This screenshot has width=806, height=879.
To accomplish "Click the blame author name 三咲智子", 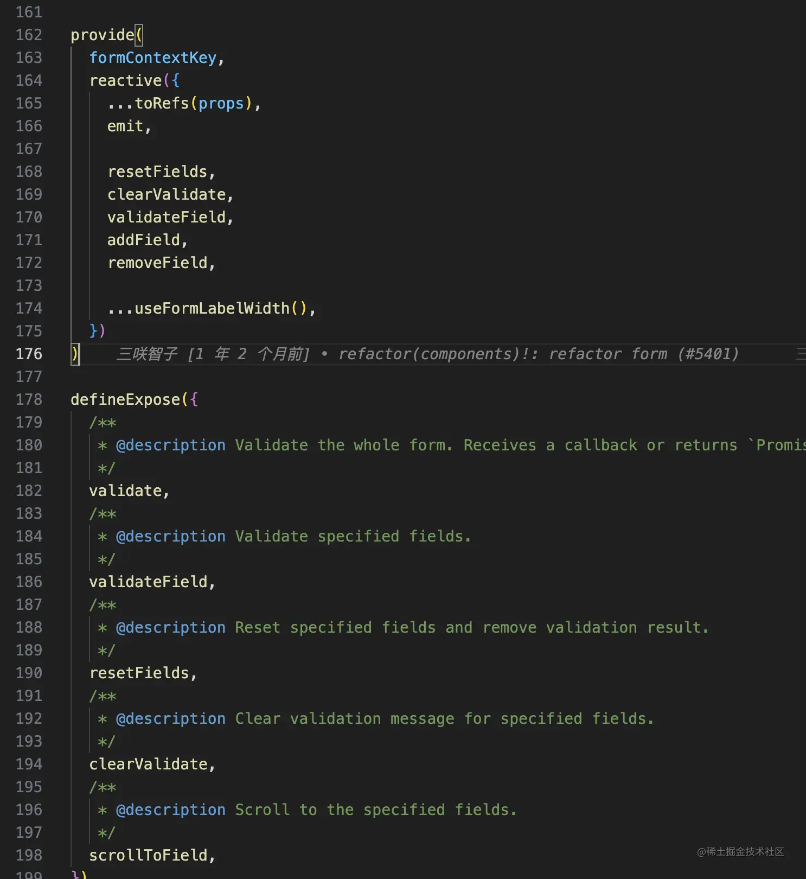I will (x=147, y=354).
